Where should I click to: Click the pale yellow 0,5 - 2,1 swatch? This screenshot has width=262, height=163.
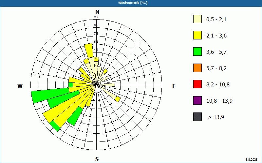tap(197, 19)
